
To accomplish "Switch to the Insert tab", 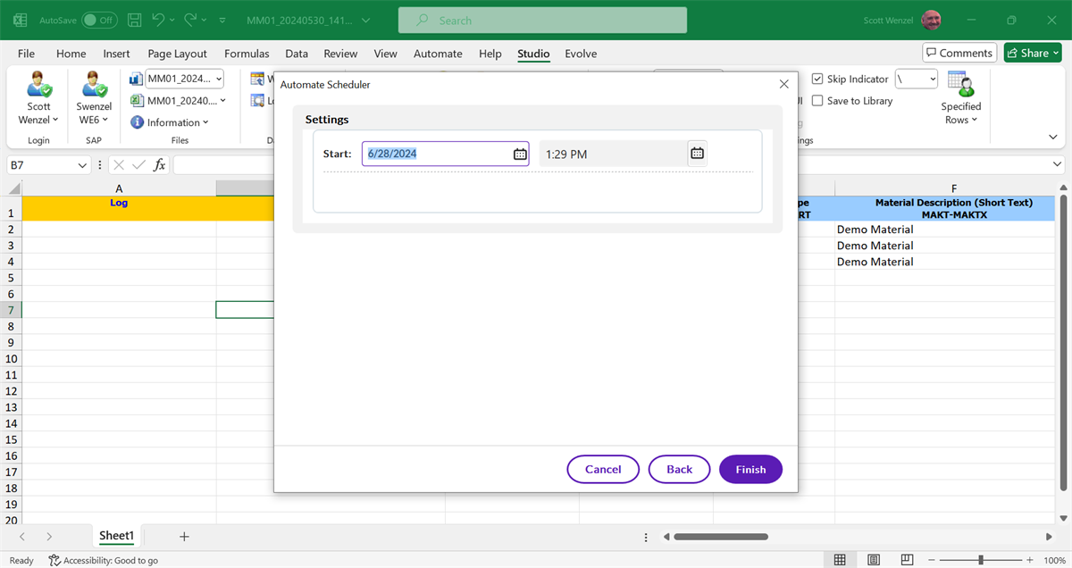I will 116,54.
